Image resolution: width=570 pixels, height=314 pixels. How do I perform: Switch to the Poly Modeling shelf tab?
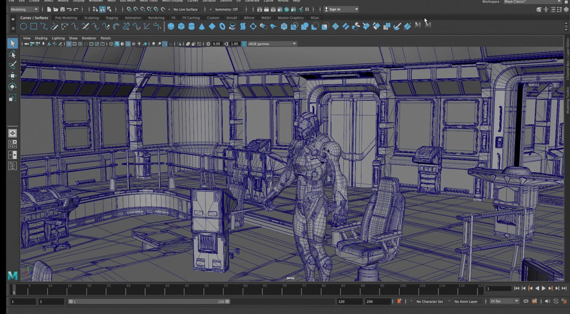click(66, 18)
